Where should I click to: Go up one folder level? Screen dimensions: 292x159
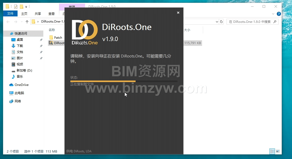point(27,22)
